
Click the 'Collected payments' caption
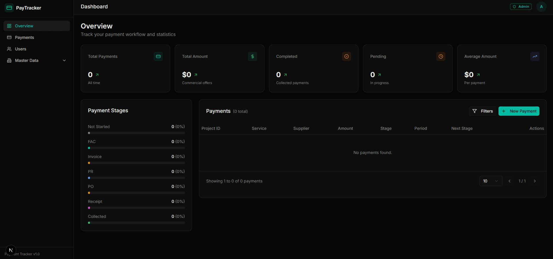click(292, 83)
